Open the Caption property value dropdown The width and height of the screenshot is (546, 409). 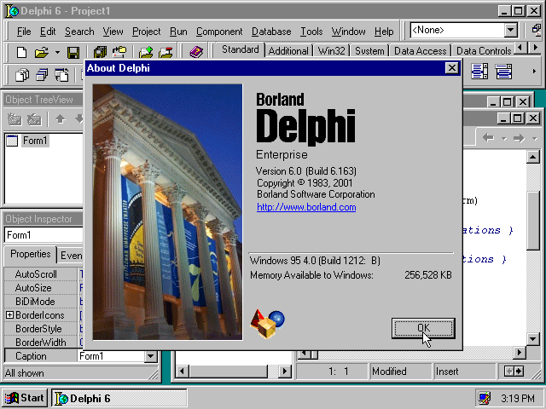pyautogui.click(x=151, y=356)
